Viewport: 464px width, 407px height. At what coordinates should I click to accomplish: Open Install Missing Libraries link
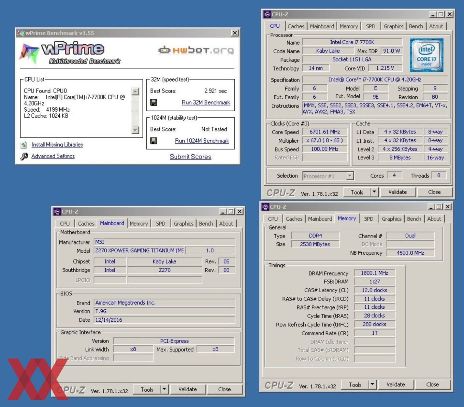pyautogui.click(x=57, y=145)
